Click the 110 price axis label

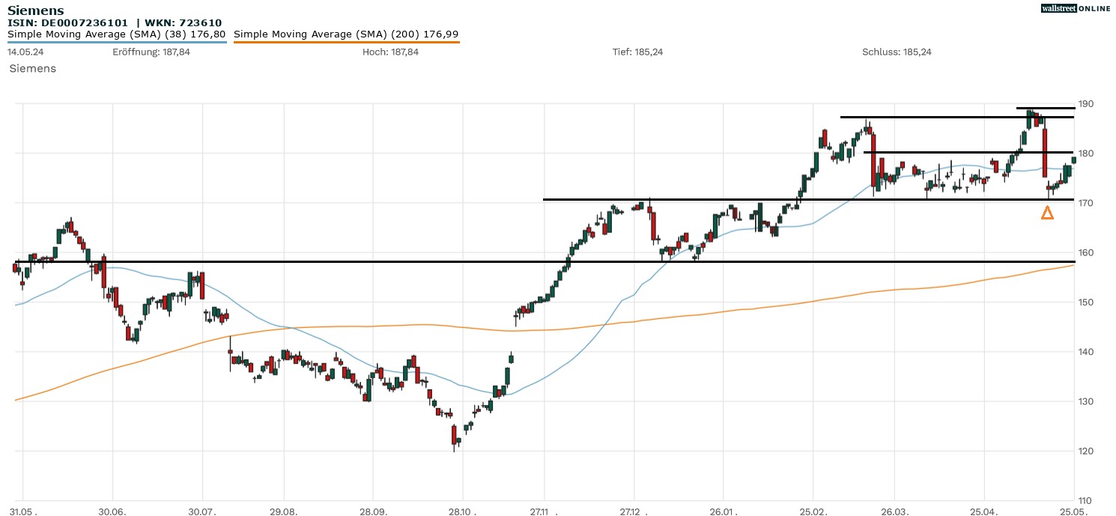(x=1086, y=500)
